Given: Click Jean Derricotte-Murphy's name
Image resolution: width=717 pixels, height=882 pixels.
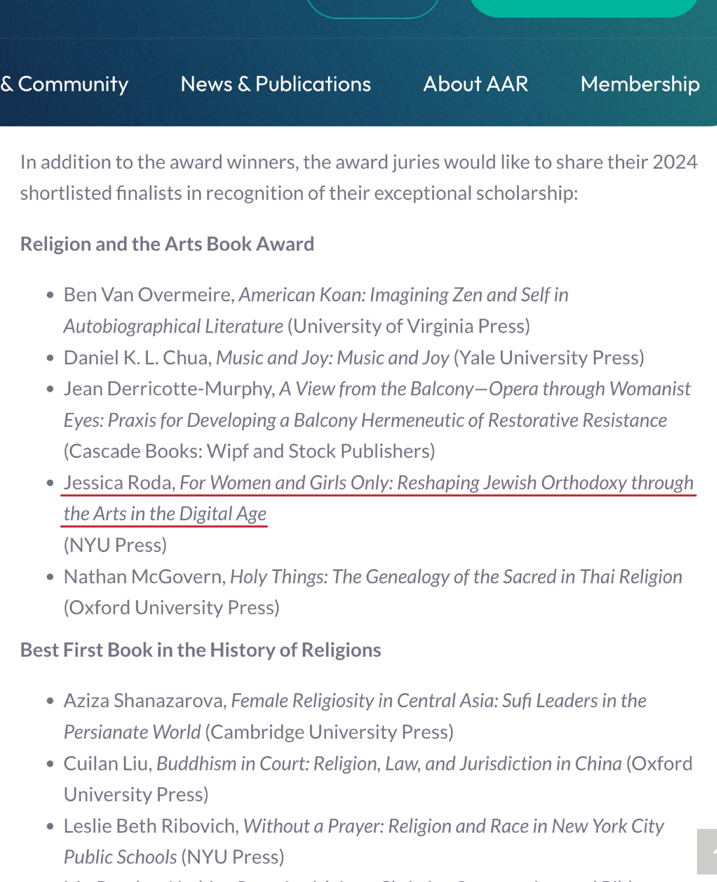Looking at the screenshot, I should 169,389.
